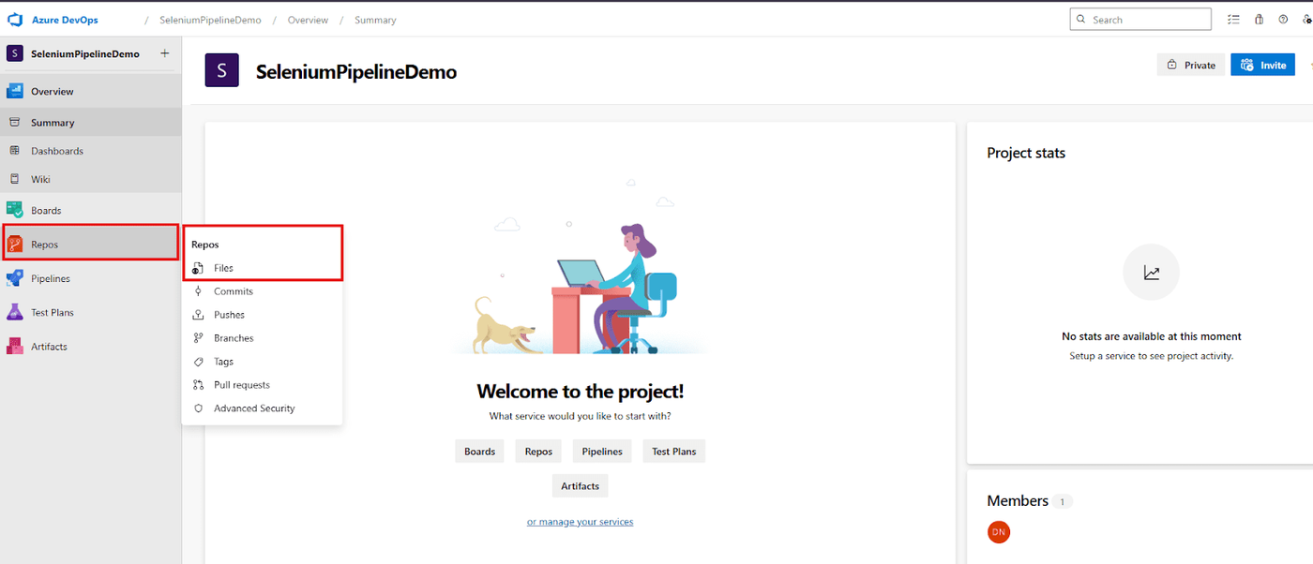Click the Test Plans sidebar icon
Image resolution: width=1313 pixels, height=564 pixels.
point(15,312)
